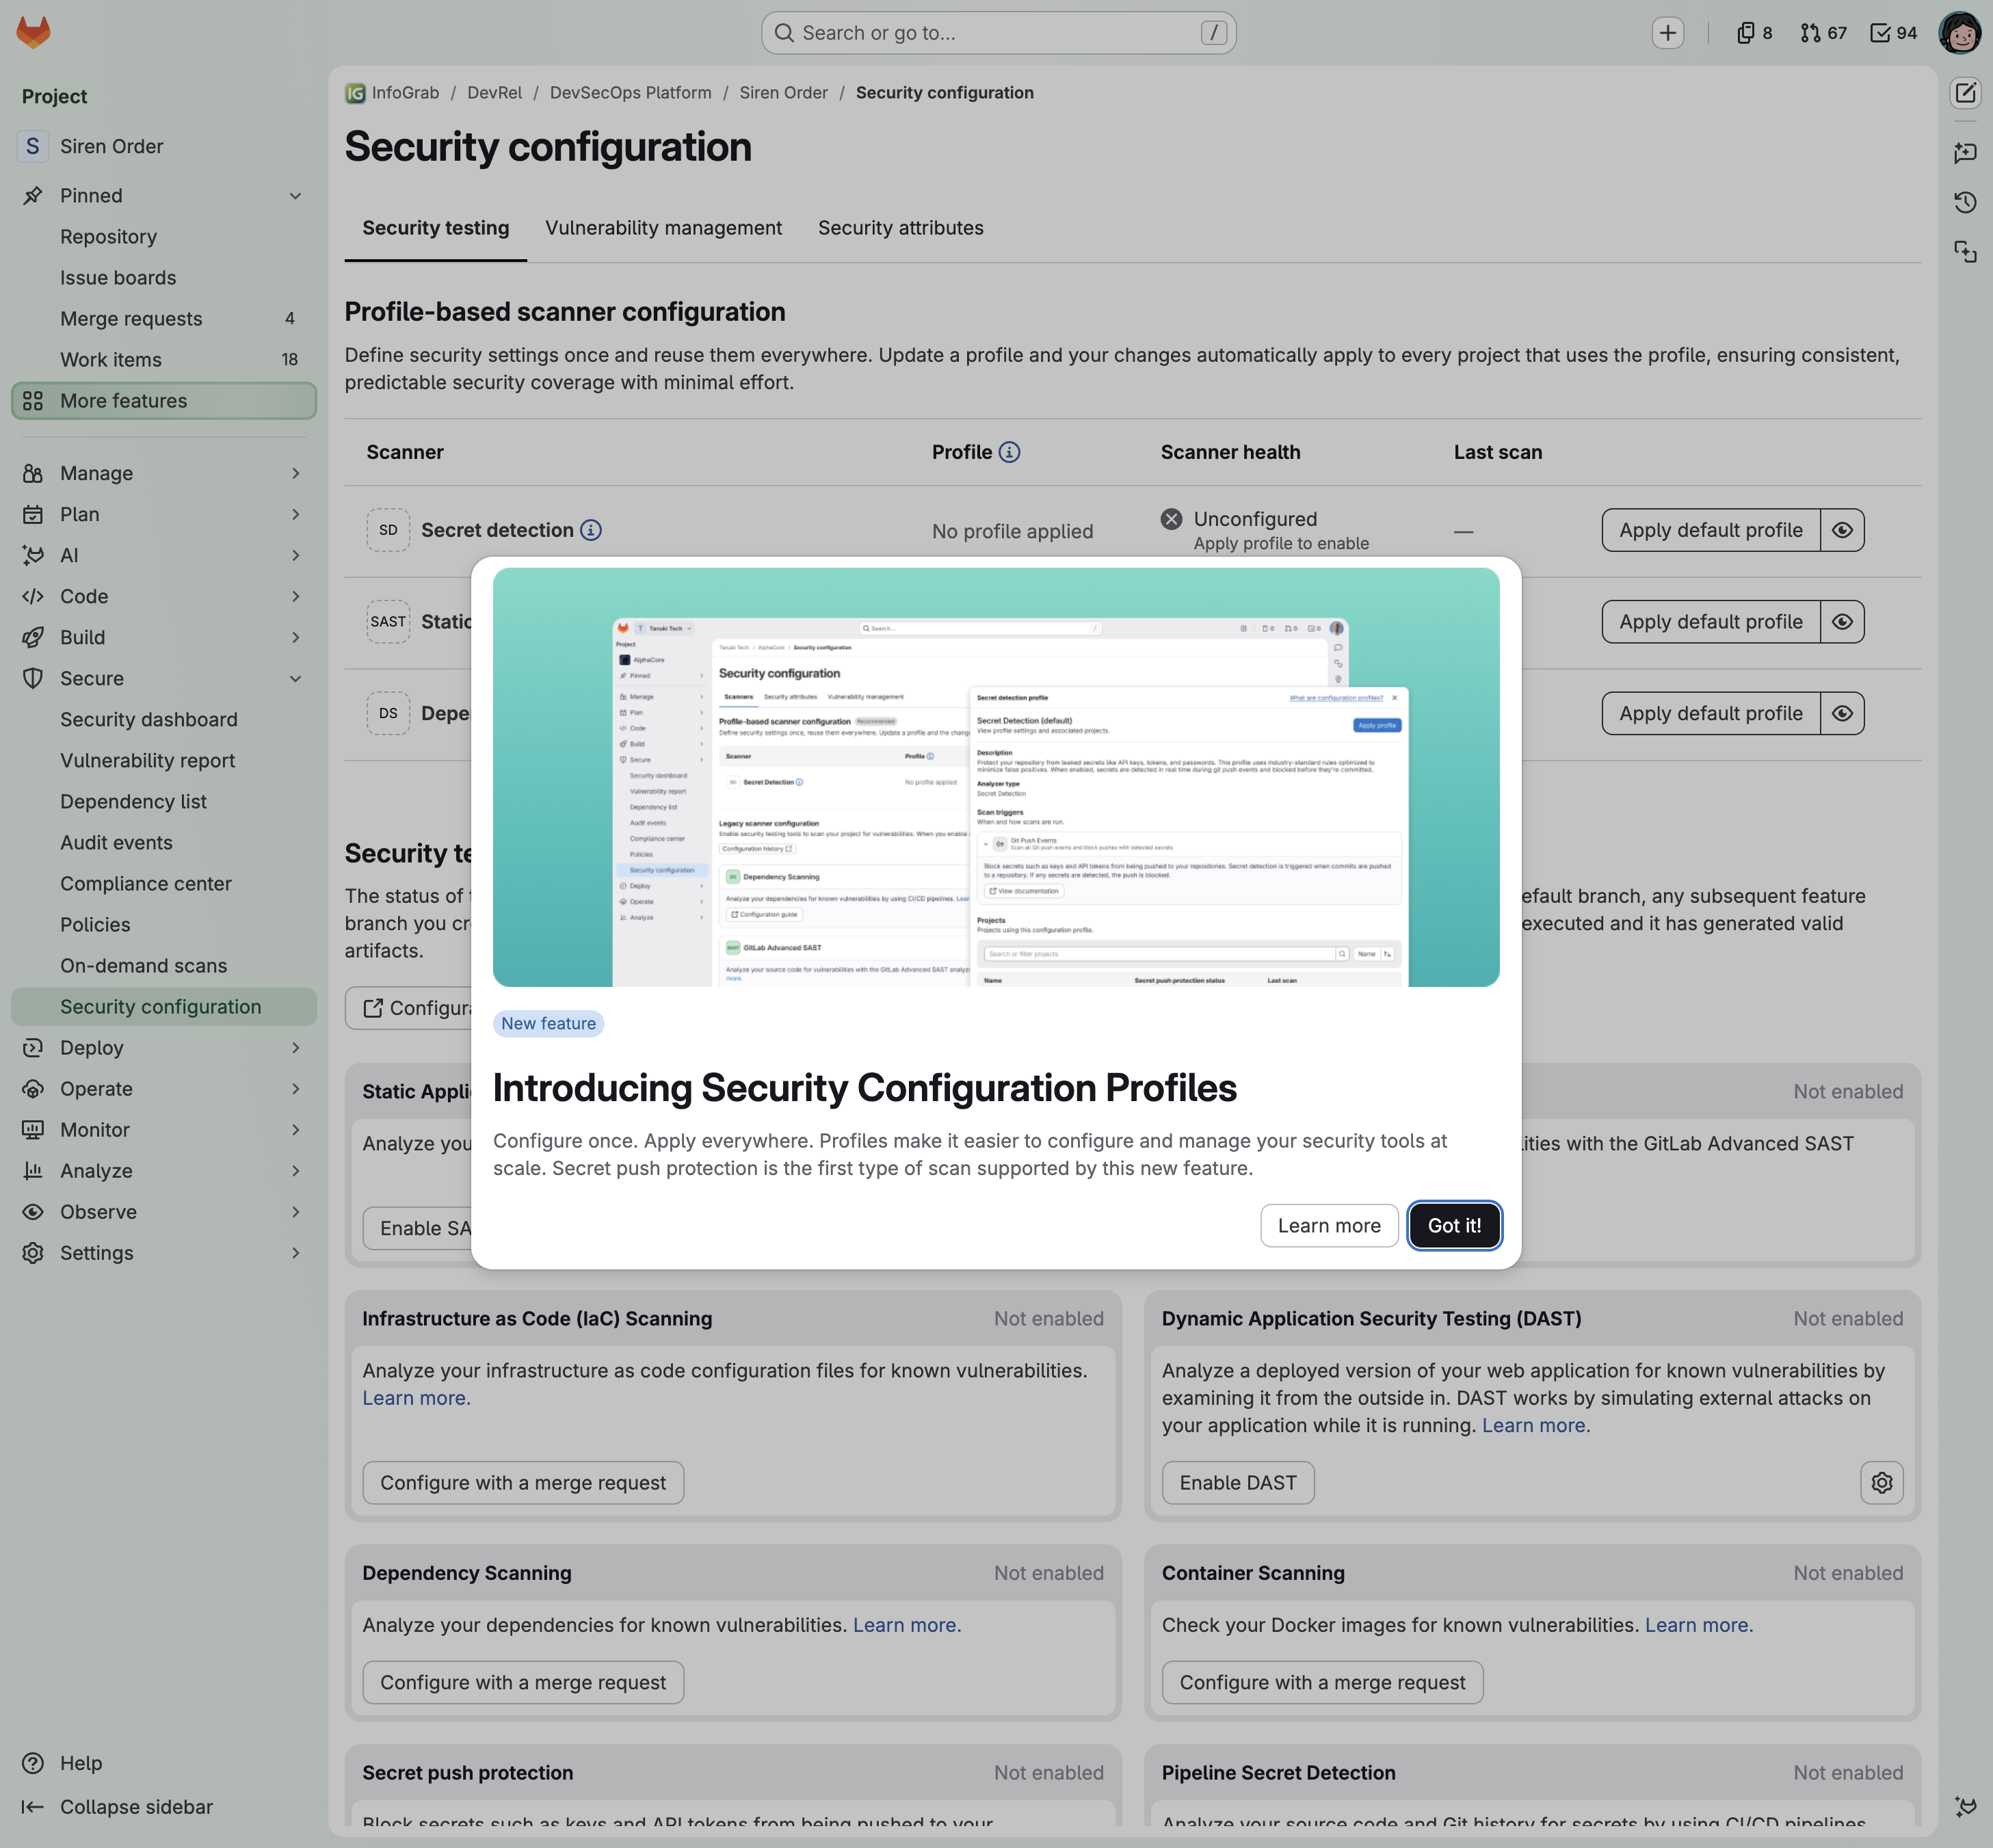The width and height of the screenshot is (1993, 1848).
Task: Dismiss the dialog with Got it!
Action: [x=1454, y=1225]
